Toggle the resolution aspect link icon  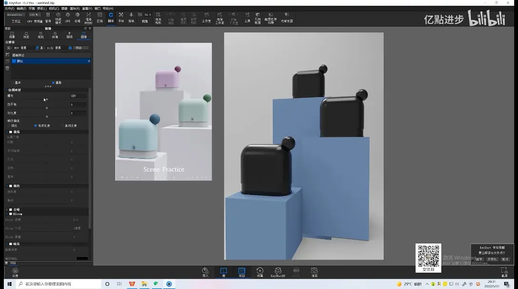pos(37,48)
